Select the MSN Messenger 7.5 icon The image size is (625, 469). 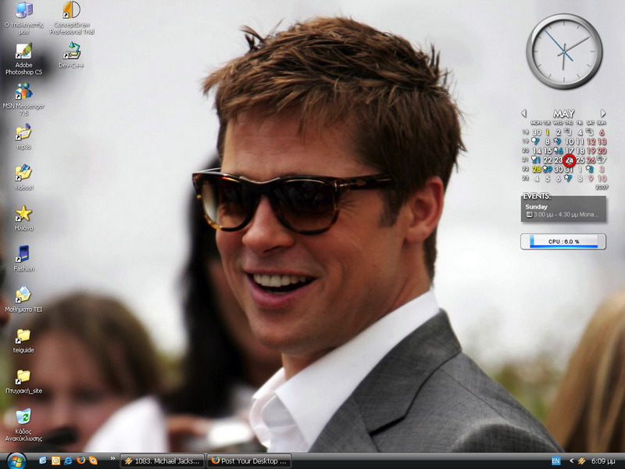click(23, 92)
